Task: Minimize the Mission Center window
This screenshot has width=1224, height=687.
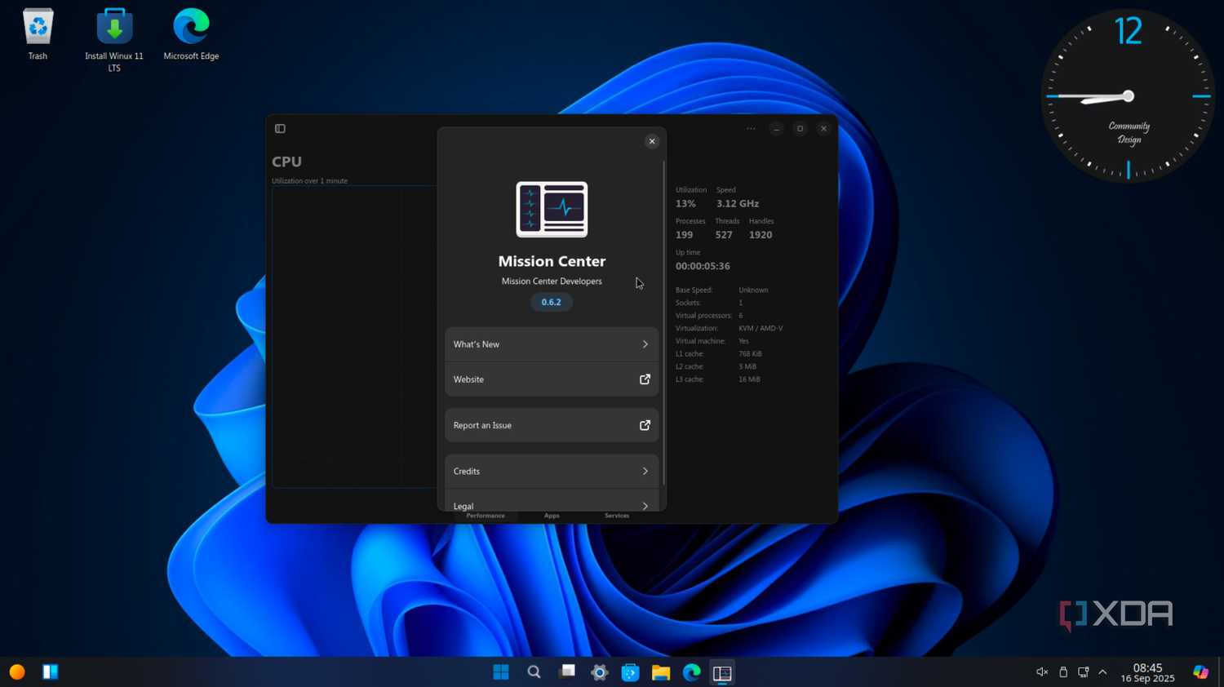Action: (776, 129)
